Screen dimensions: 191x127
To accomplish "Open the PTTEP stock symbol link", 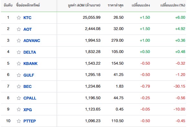I will pos(30,121).
